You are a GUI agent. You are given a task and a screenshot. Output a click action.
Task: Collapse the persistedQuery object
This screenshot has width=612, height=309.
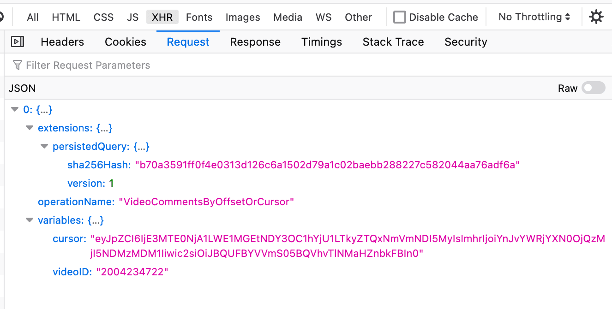[44, 146]
